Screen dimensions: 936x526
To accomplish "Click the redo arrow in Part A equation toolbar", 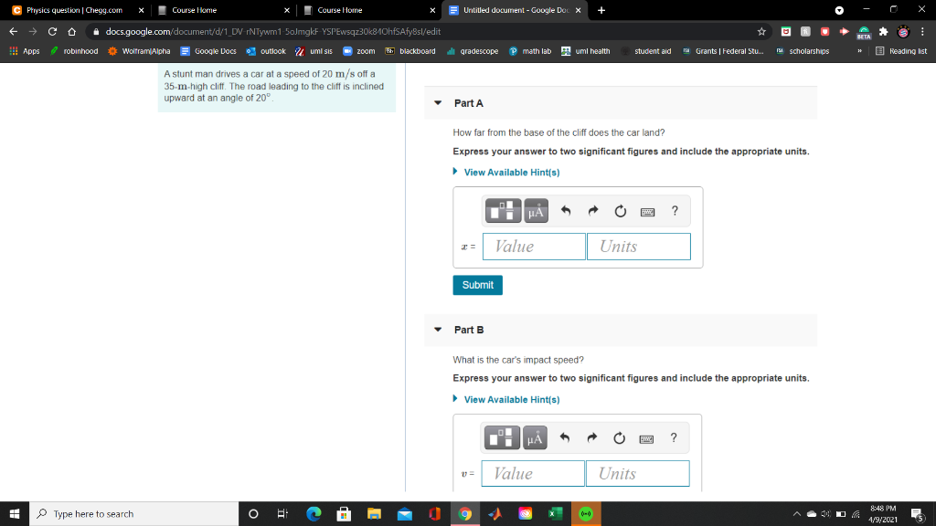I will 592,210.
